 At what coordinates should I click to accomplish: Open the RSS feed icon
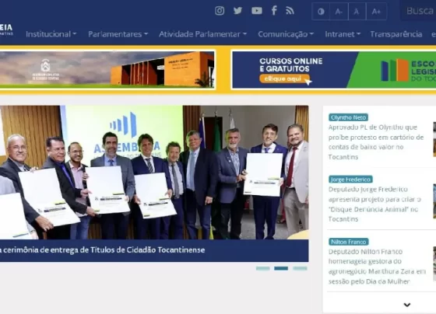pyautogui.click(x=290, y=11)
